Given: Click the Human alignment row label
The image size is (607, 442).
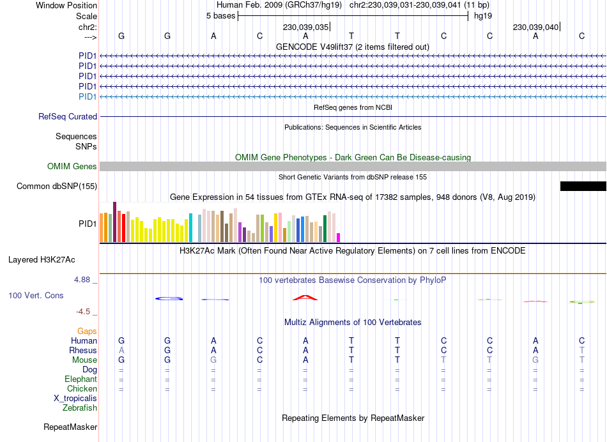Looking at the screenshot, I should (x=84, y=340).
